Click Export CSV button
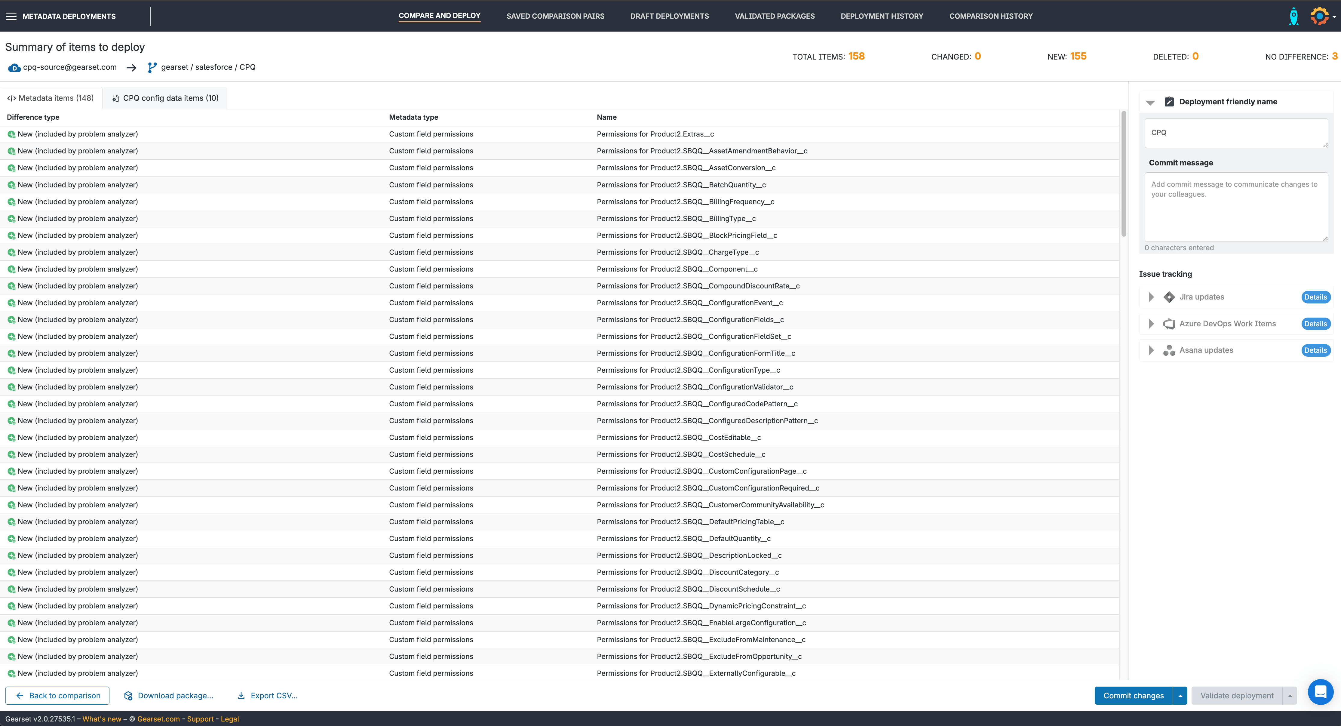 point(268,696)
